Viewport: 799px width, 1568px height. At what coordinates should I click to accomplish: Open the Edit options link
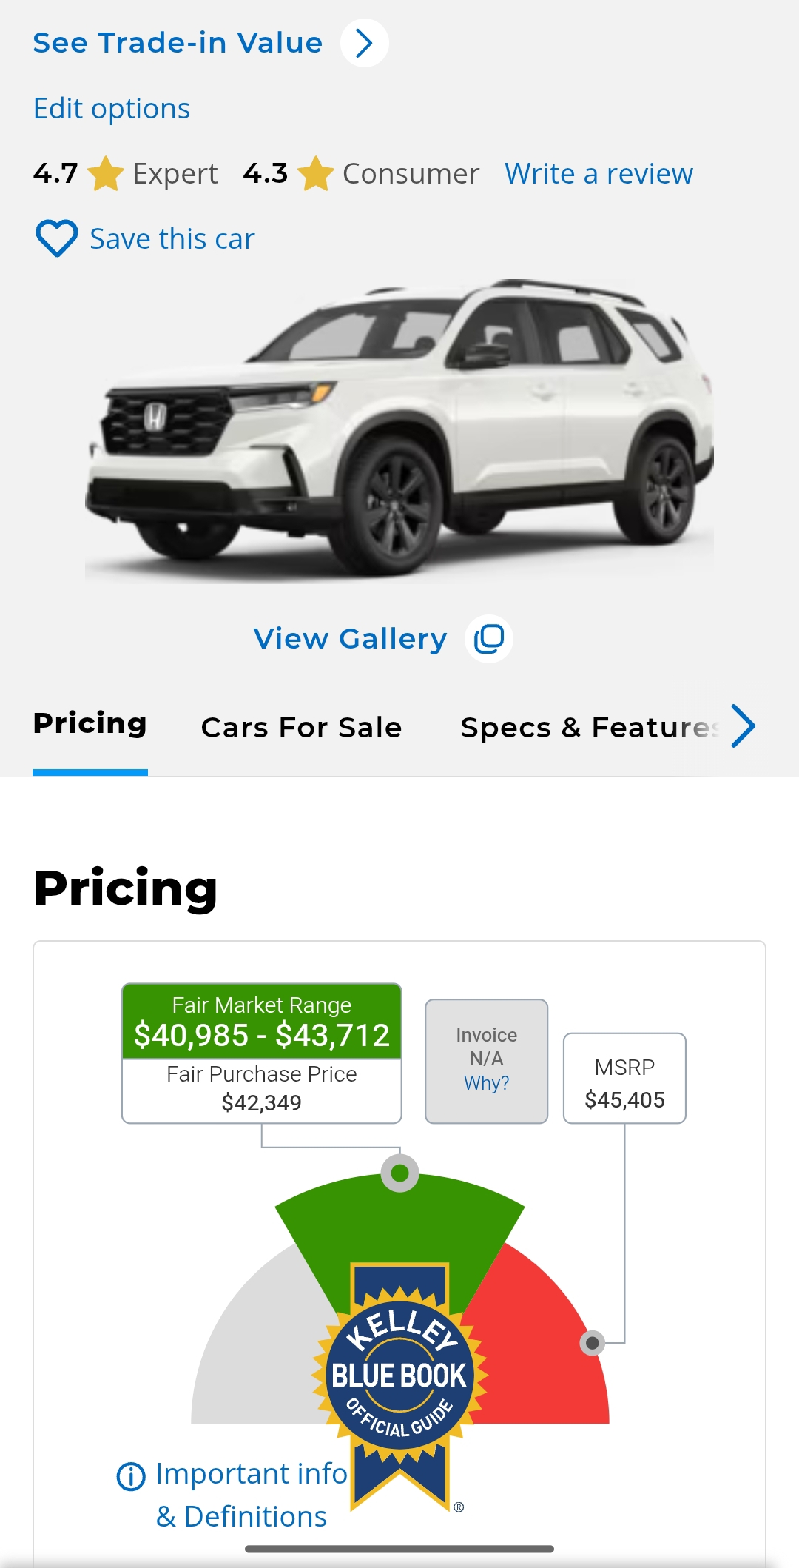(x=112, y=109)
